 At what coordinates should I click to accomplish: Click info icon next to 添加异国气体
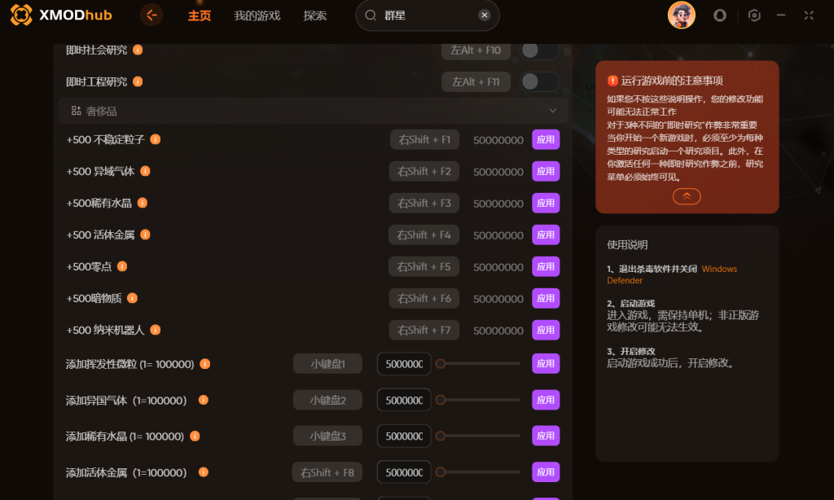[x=203, y=400]
